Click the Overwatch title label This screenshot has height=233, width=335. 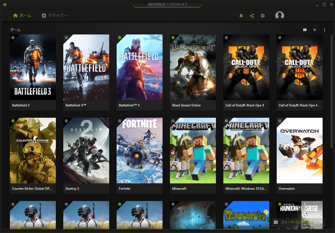pos(286,188)
